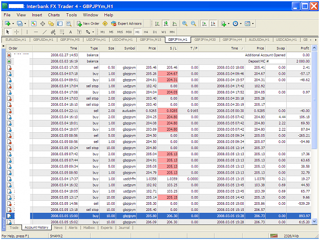Expand the Profiles dropdown arrow

tap(25, 23)
